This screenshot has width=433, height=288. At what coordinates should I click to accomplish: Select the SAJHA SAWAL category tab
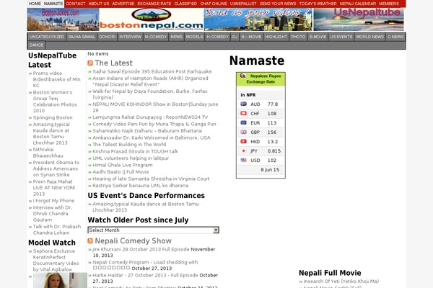[82, 37]
